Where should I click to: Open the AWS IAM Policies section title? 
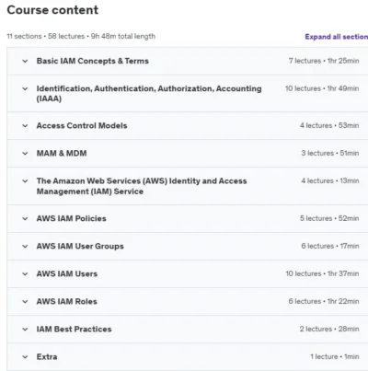[72, 218]
